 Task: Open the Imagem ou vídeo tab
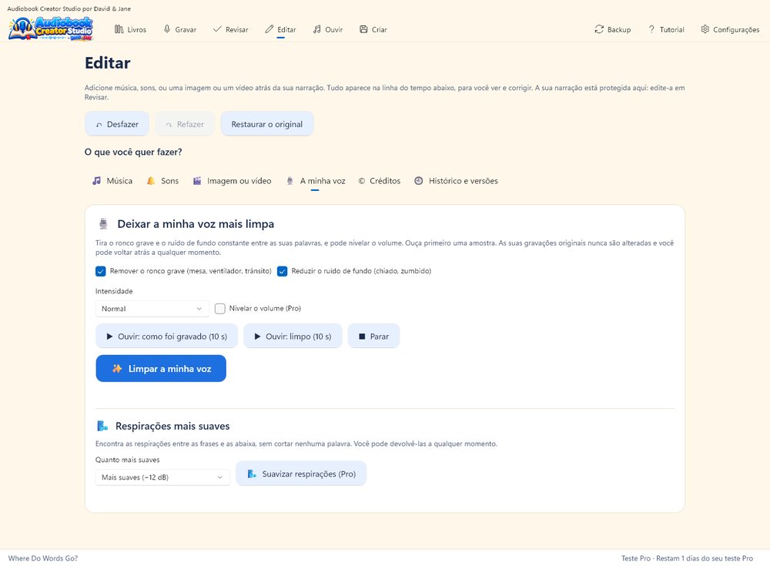tap(232, 181)
